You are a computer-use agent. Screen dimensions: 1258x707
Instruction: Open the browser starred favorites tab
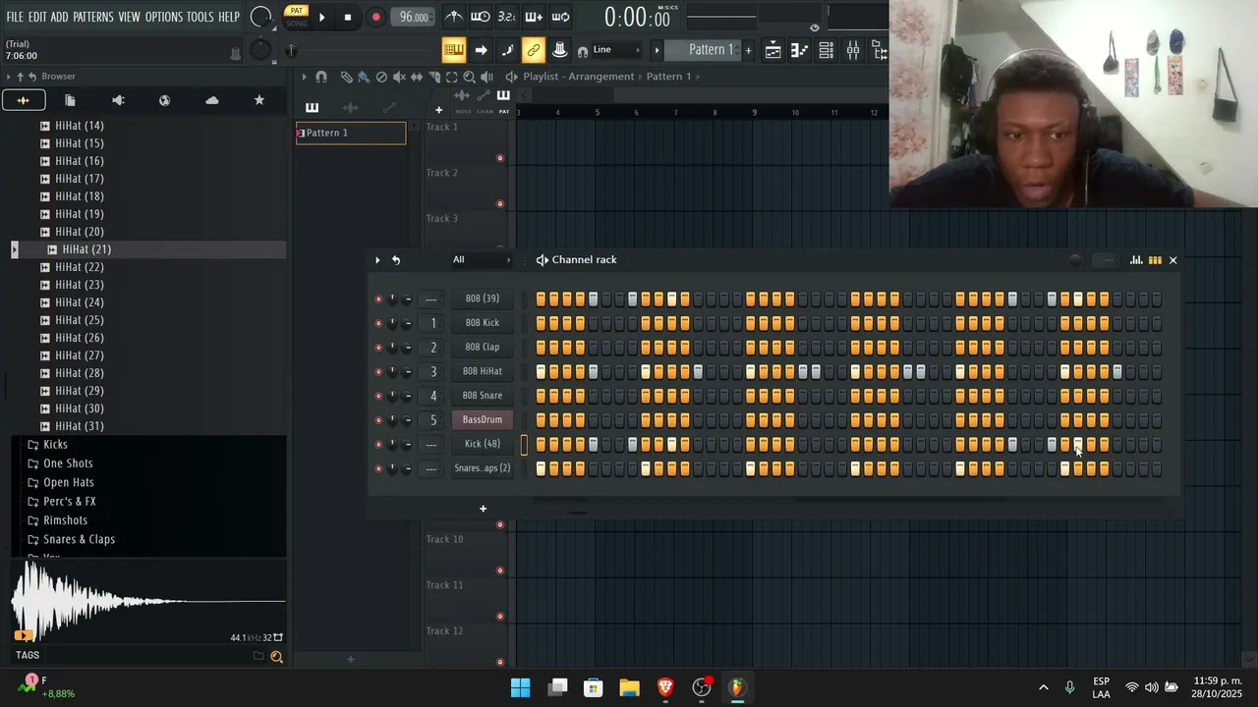pos(259,100)
